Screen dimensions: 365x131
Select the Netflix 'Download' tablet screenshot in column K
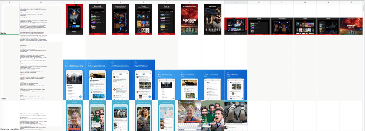tap(259, 26)
